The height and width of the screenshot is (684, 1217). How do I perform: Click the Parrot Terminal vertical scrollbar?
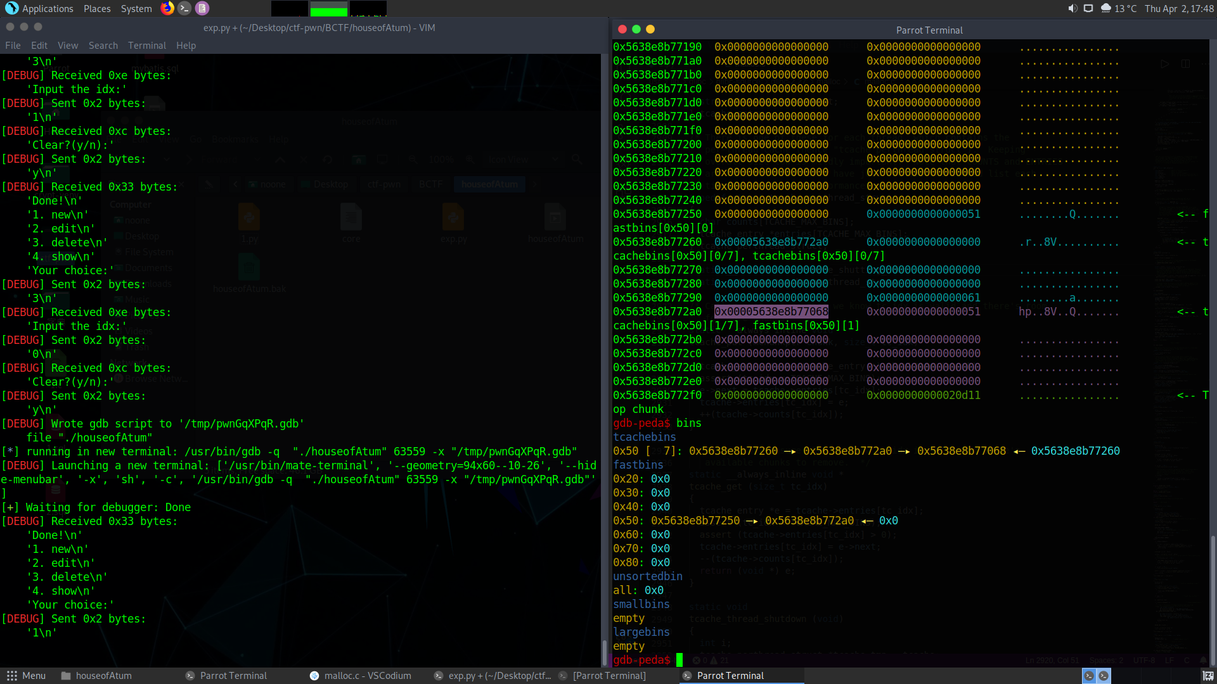coord(1213,598)
